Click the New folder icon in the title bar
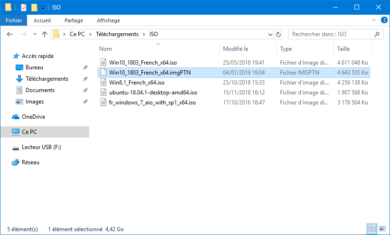The height and width of the screenshot is (235, 390). click(34, 8)
